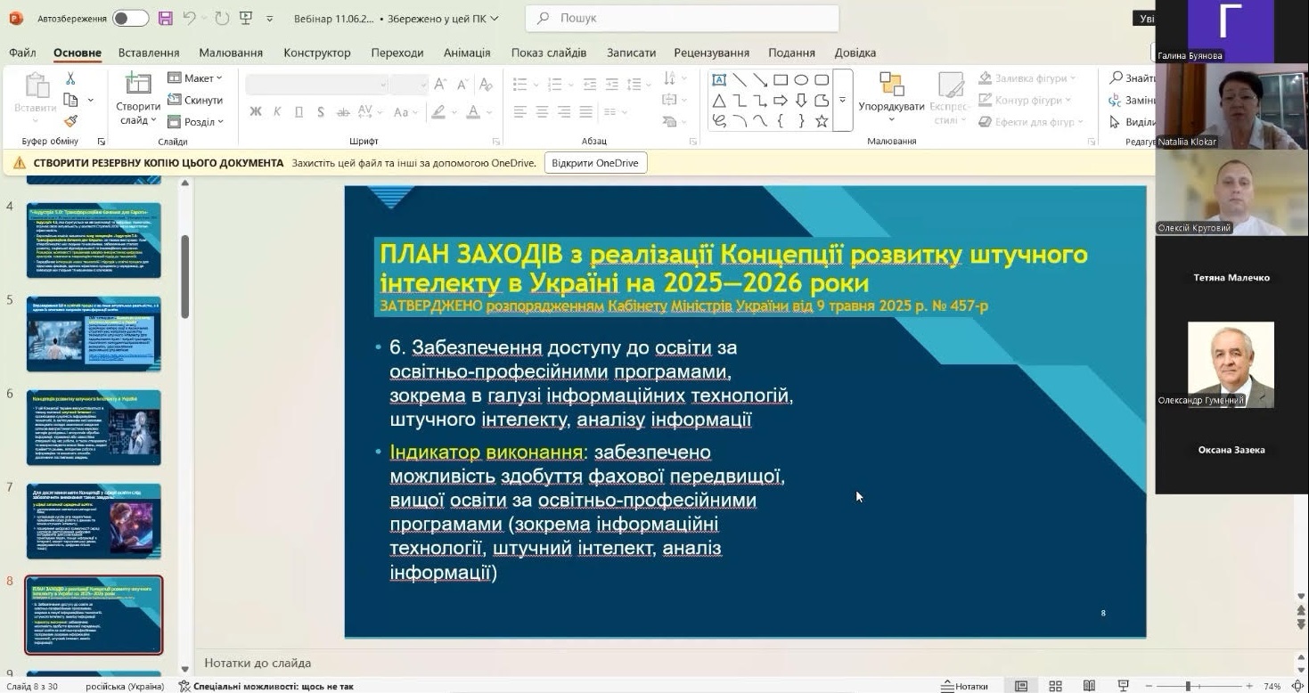
Task: Click the Скинути reset button
Action: [x=195, y=100]
